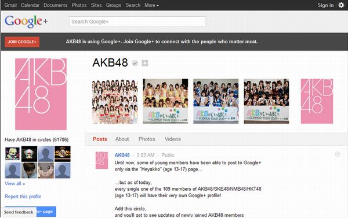The height and width of the screenshot is (218, 348).
Task: Click the Have AKB48 in circles (61706) text
Action: pos(37,140)
